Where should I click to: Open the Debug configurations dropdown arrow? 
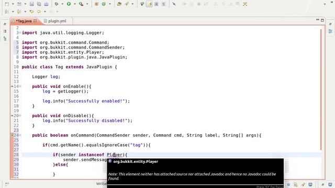pos(62,4)
